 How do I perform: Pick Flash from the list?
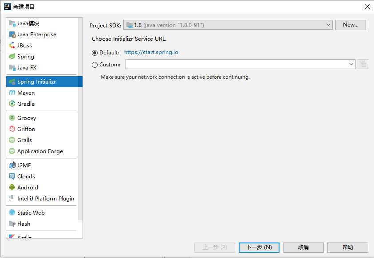42,223
